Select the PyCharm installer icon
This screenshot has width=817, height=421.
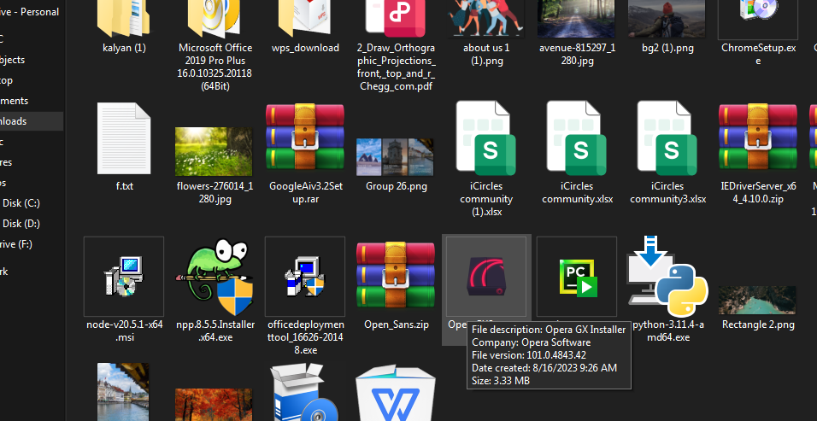point(577,277)
